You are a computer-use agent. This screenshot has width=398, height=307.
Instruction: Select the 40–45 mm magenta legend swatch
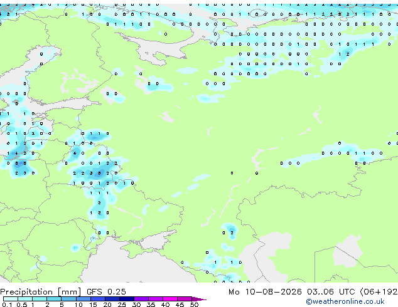tap(170, 299)
